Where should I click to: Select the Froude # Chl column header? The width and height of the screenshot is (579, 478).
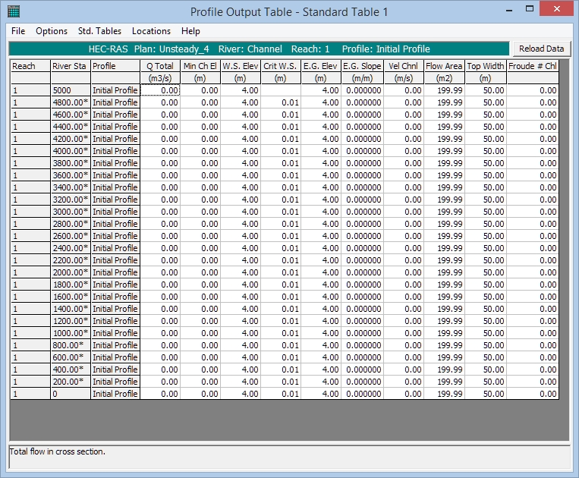click(533, 66)
